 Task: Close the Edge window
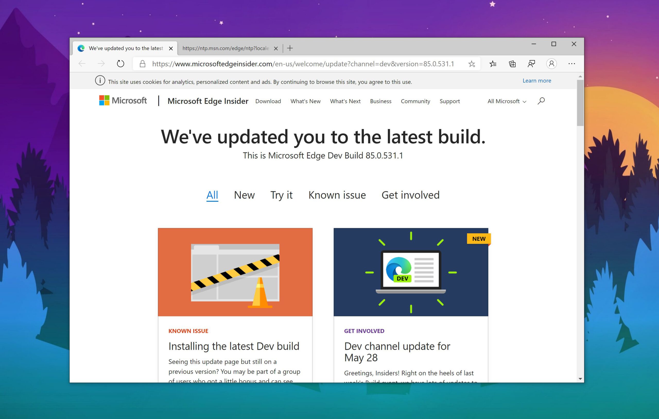coord(574,44)
